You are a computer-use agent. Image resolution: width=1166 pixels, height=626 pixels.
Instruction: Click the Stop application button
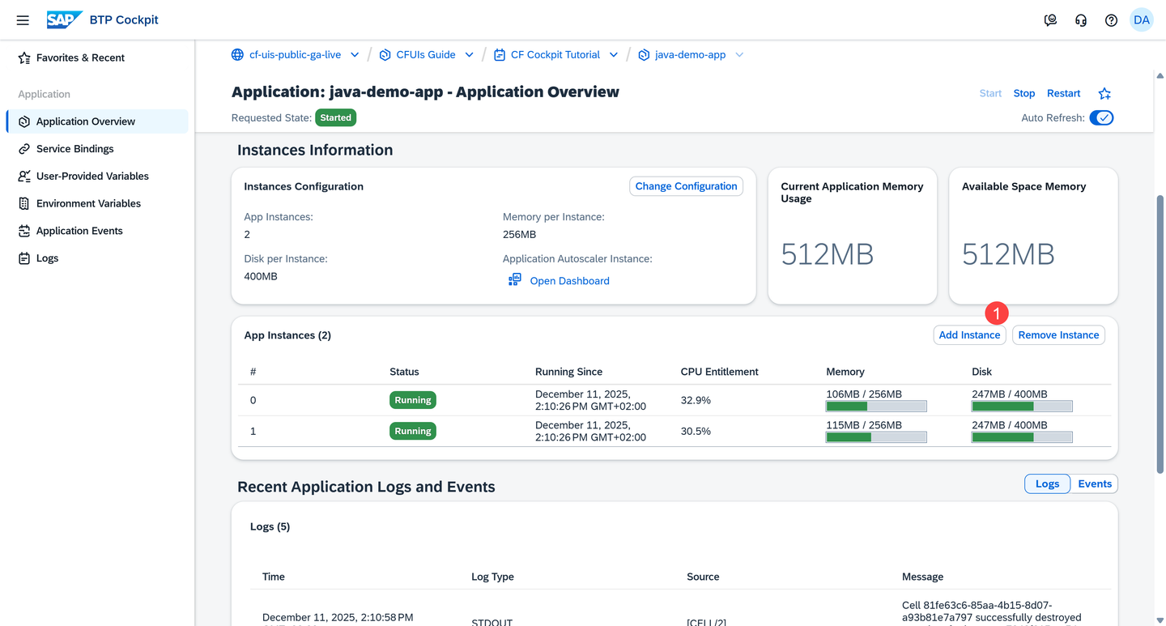pyautogui.click(x=1024, y=93)
